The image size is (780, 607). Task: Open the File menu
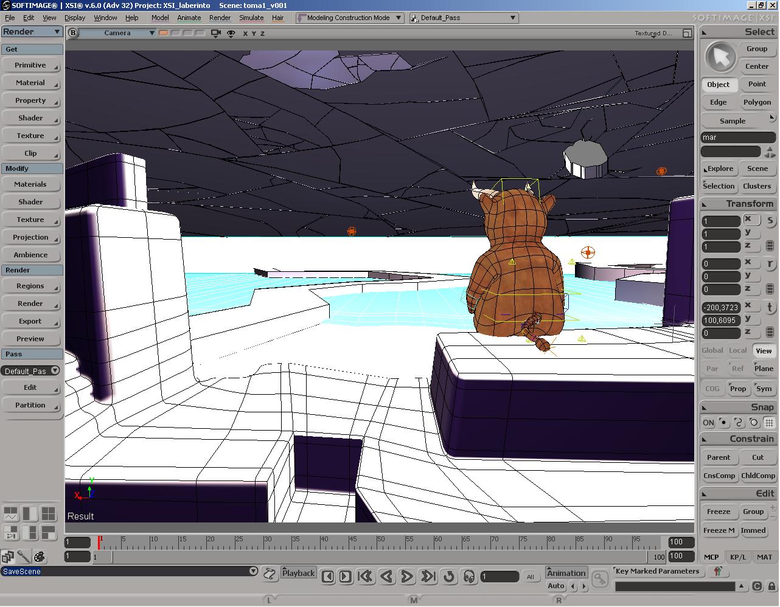[10, 18]
